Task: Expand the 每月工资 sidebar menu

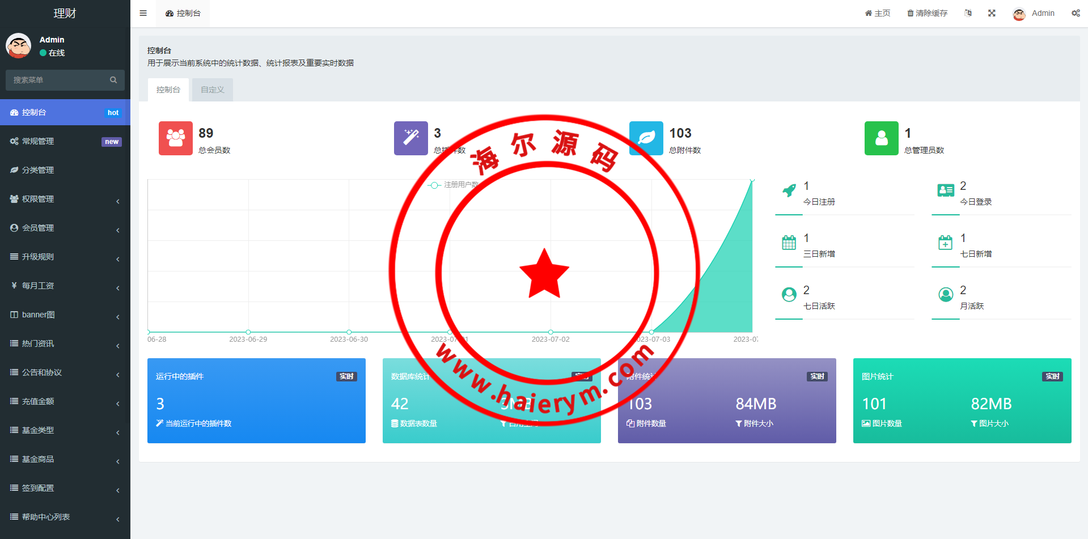Action: (65, 286)
